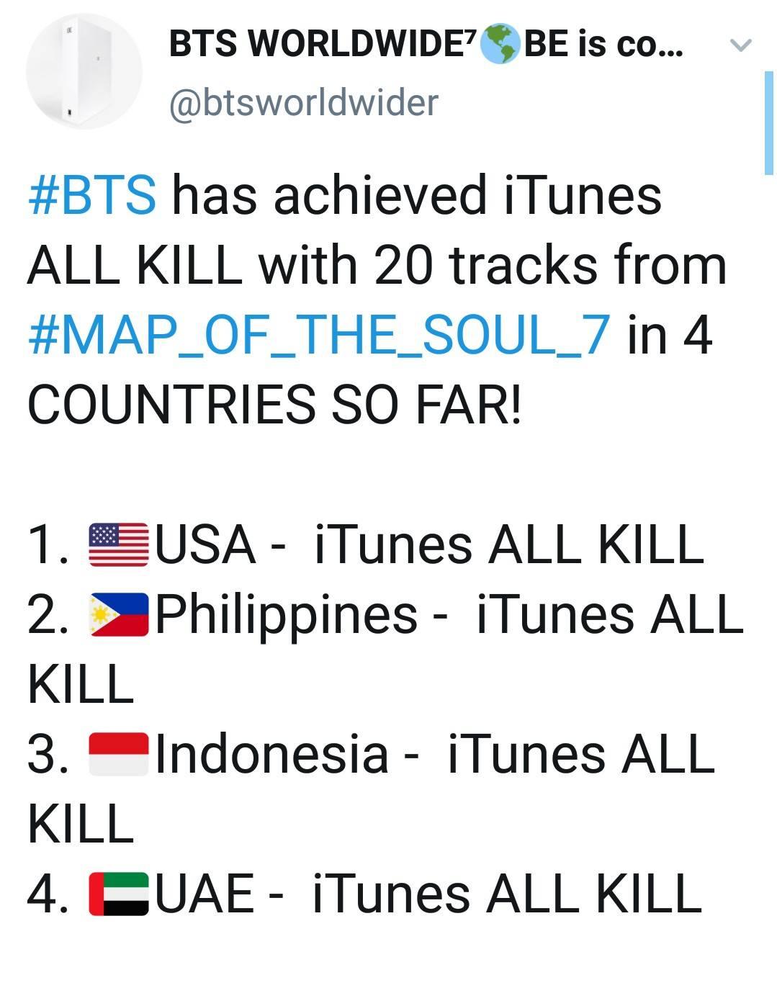Viewport: 777px width, 1006px height.
Task: Open the BTS WORLDWIDE profile avatar
Action: coord(84,71)
